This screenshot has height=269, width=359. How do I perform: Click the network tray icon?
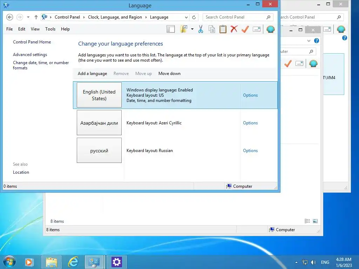point(305,262)
